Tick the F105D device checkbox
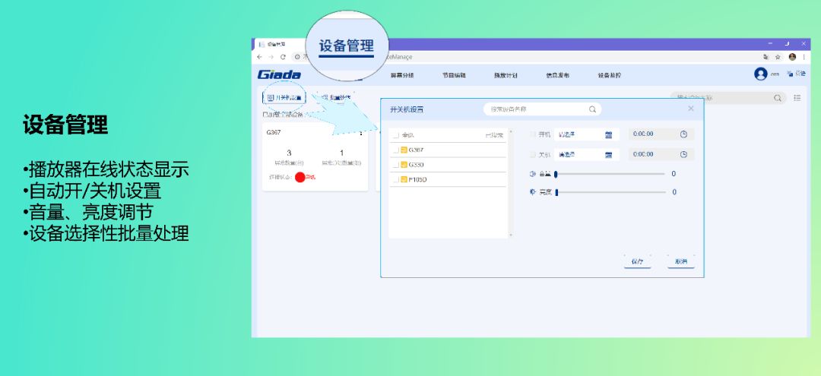 (x=395, y=180)
